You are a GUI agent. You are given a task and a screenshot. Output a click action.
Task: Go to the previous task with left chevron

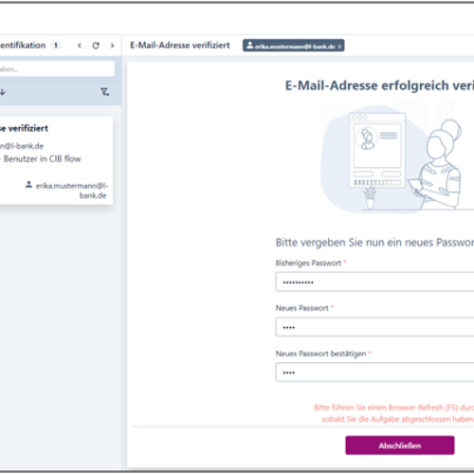click(x=80, y=46)
